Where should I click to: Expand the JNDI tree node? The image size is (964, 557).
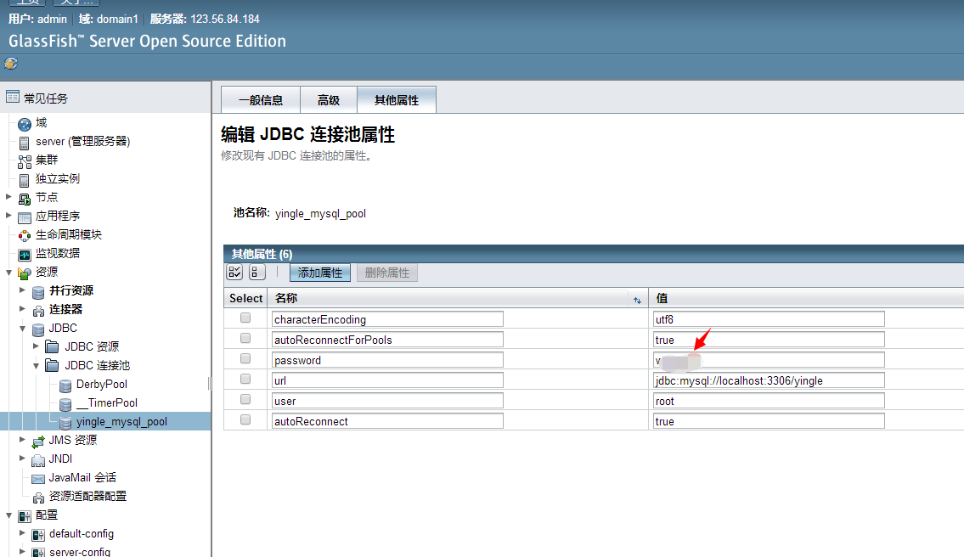tap(22, 458)
